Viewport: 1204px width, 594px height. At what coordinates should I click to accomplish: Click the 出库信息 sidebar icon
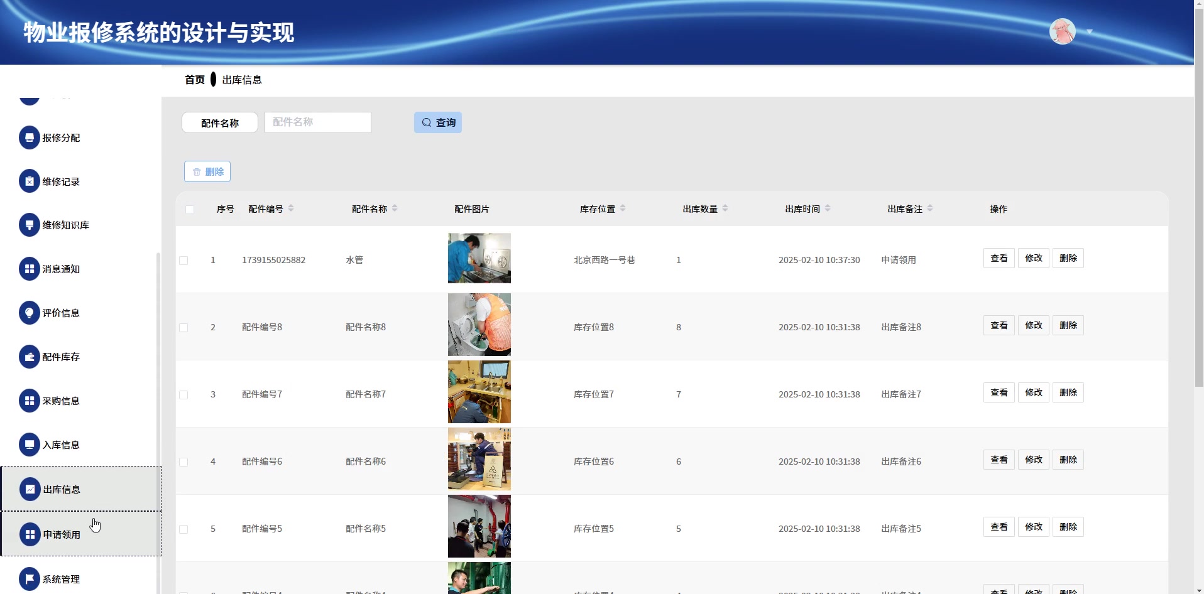tap(30, 489)
